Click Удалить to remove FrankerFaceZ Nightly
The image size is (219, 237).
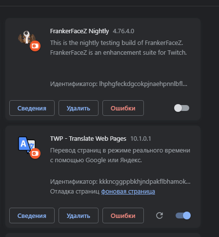click(79, 108)
